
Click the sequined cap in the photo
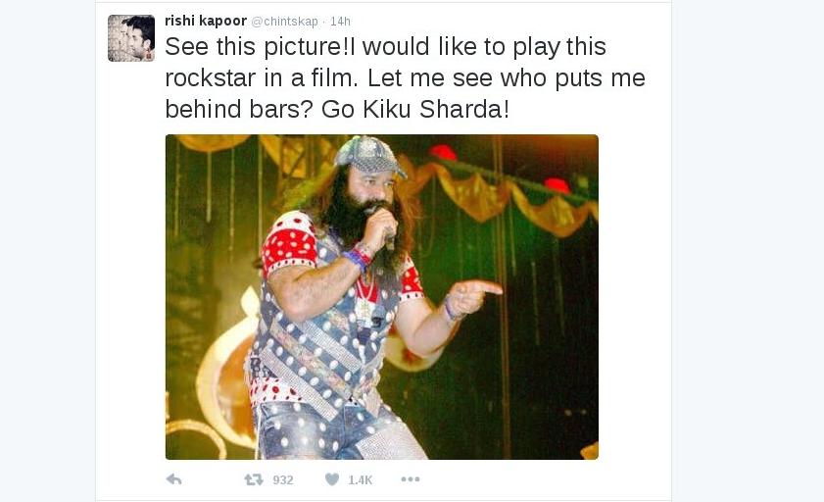(369, 154)
